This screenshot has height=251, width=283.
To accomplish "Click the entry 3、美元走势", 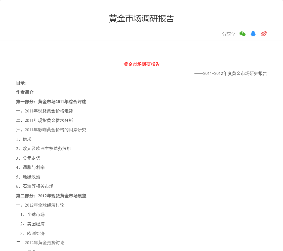I will (28, 158).
